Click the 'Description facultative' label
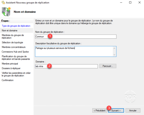The width and height of the screenshot is (144, 115). pyautogui.click(x=58, y=43)
